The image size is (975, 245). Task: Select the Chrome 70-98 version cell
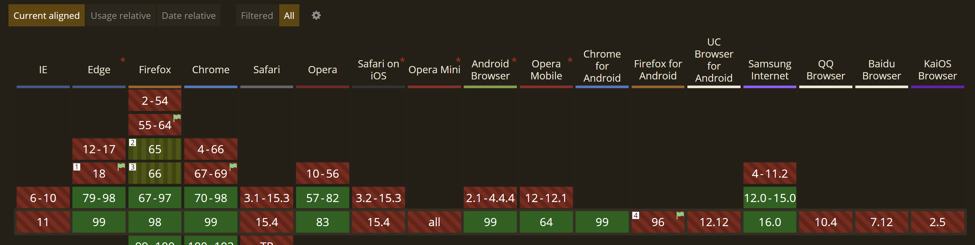coord(210,198)
